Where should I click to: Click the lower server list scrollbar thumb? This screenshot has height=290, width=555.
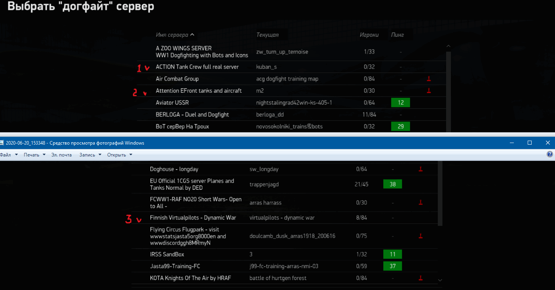click(440, 194)
